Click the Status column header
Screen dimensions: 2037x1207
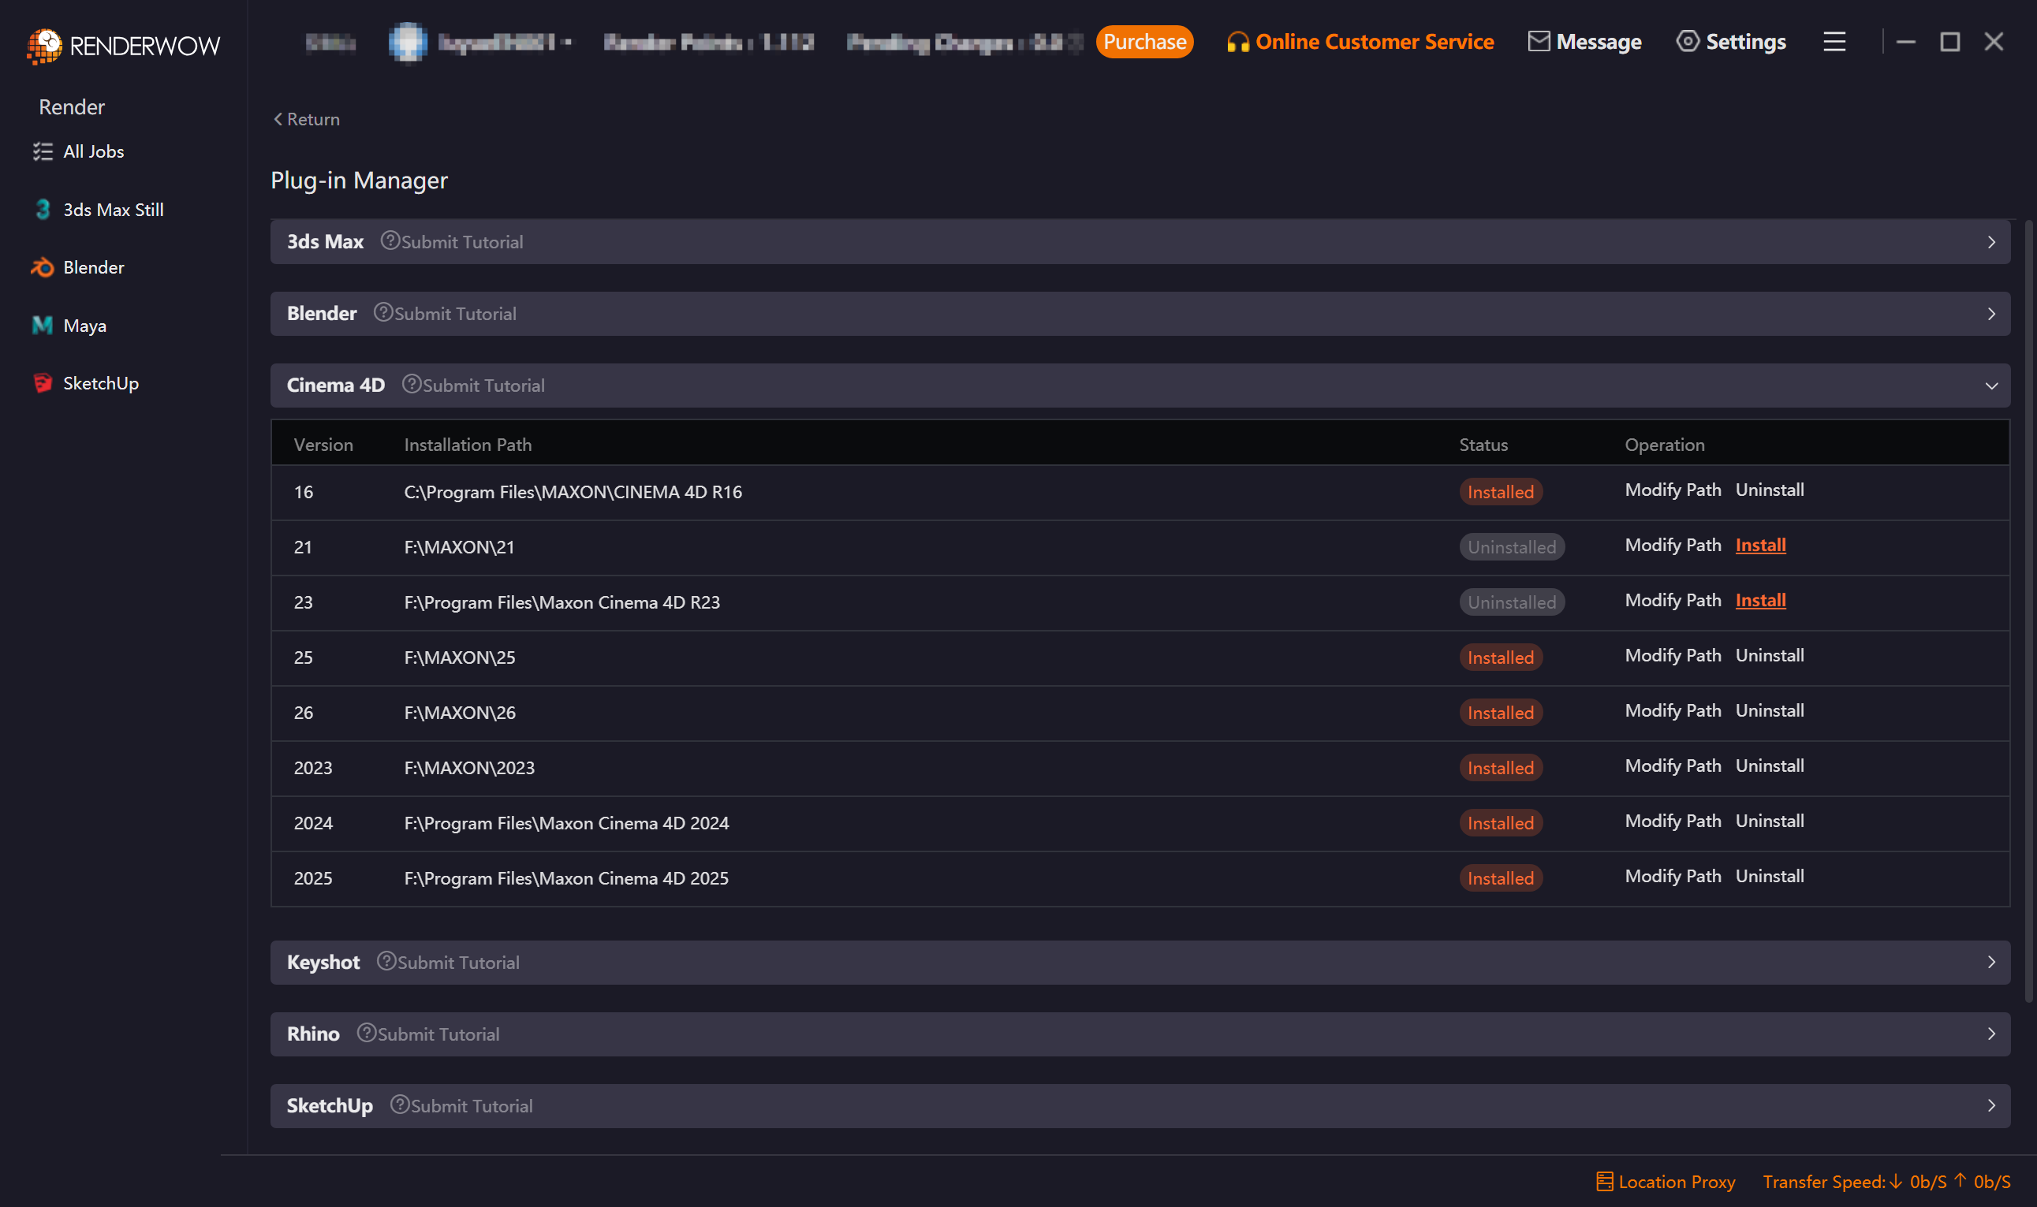click(1483, 445)
